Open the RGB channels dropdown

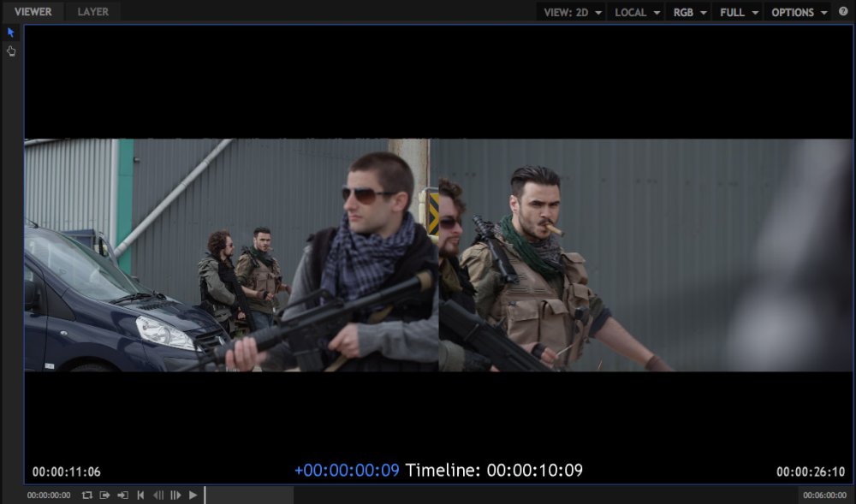pyautogui.click(x=689, y=12)
